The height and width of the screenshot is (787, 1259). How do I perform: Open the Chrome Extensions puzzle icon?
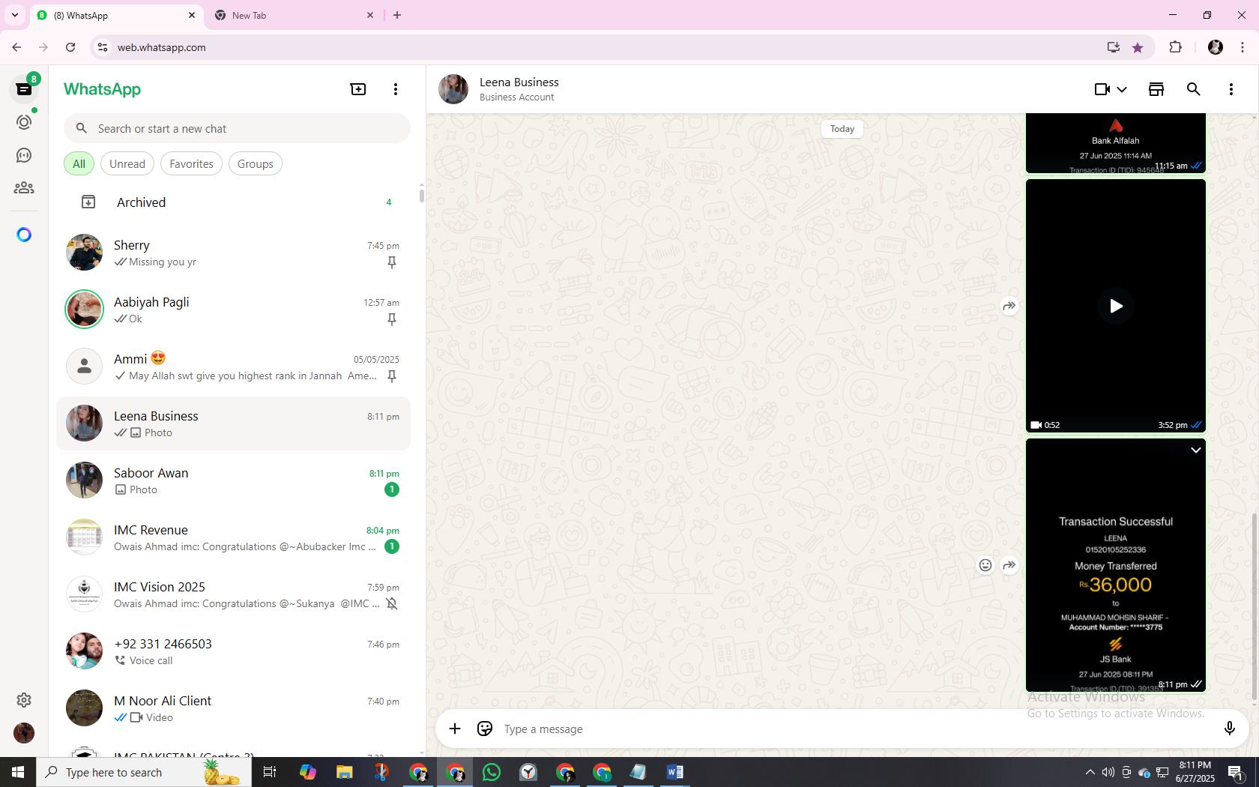pyautogui.click(x=1175, y=47)
